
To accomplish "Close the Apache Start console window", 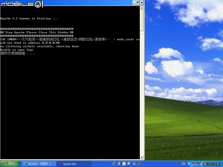I will coord(142,2).
